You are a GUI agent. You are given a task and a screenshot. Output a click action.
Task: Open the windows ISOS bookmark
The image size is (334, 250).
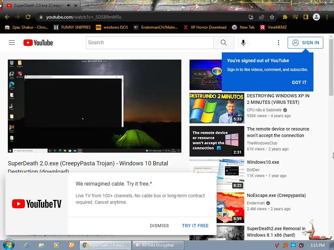click(112, 27)
